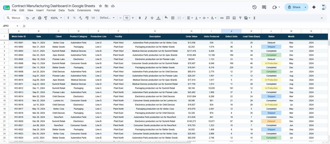Insert a link with the chain icon
This screenshot has width=330, height=144.
pyautogui.click(x=222, y=18)
